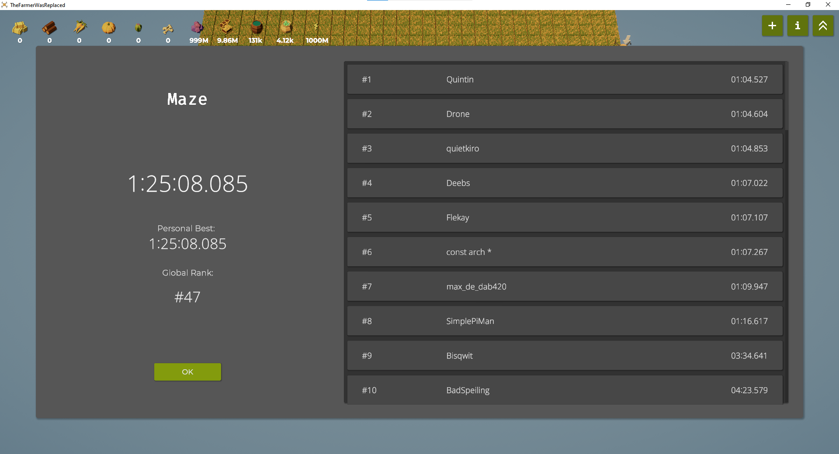Select leaderboard row #2 Drone

click(565, 114)
